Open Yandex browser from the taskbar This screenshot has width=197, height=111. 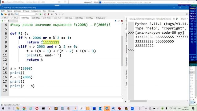[50, 108]
